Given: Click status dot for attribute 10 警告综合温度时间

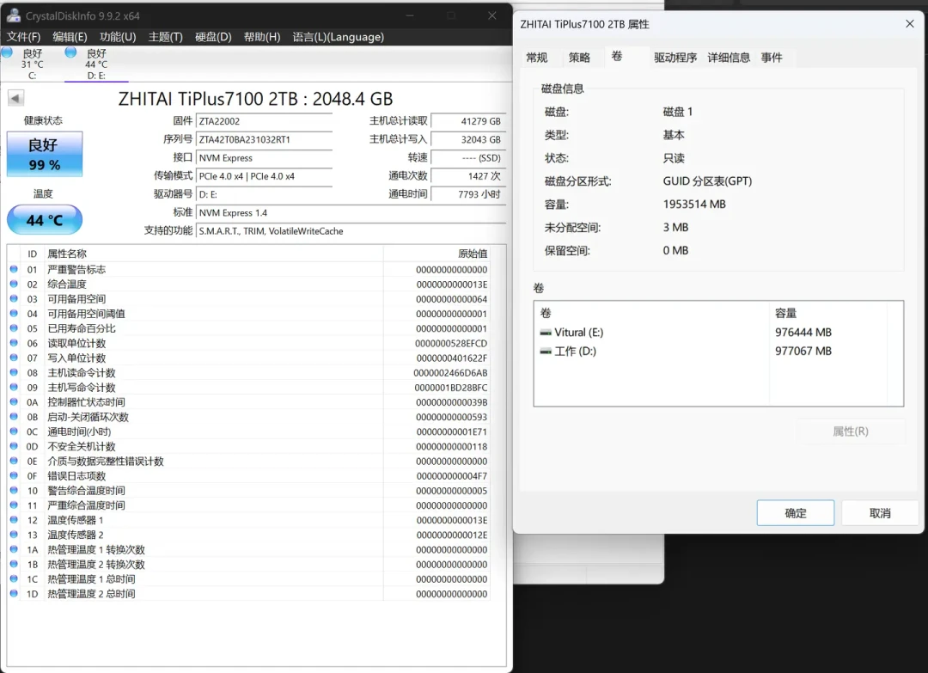Looking at the screenshot, I should (x=14, y=491).
